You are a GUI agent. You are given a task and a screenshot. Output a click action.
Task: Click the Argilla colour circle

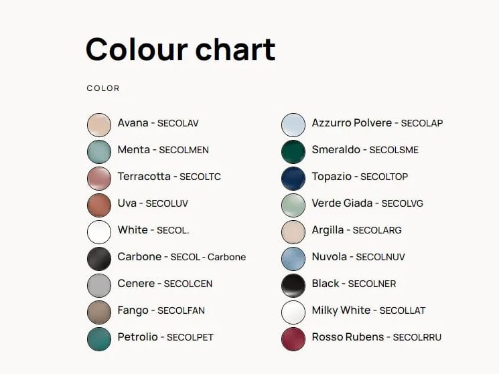point(293,232)
